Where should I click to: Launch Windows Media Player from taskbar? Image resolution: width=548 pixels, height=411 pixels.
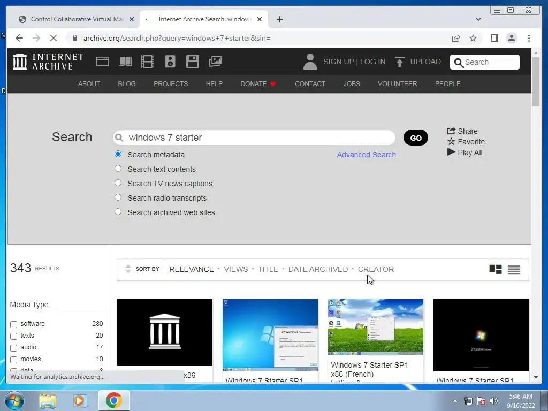coord(79,401)
